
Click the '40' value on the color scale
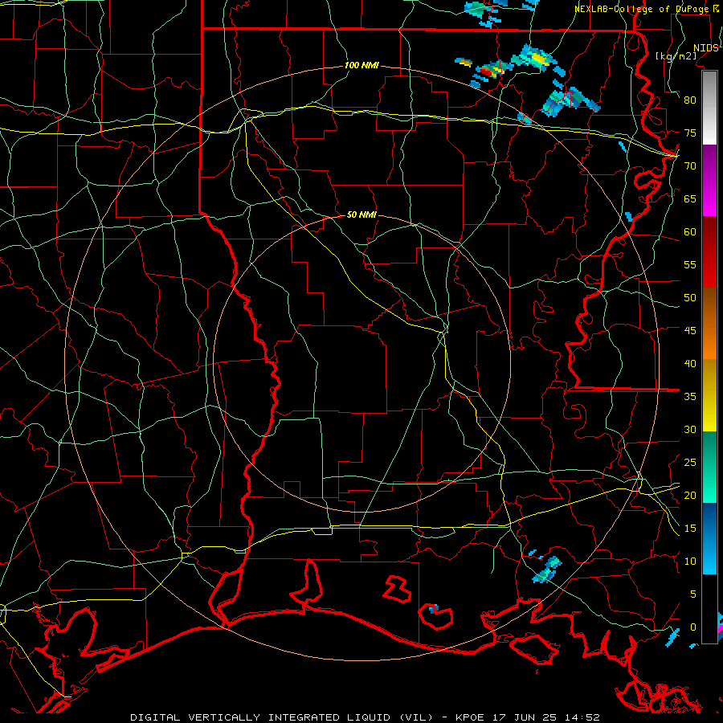point(690,363)
